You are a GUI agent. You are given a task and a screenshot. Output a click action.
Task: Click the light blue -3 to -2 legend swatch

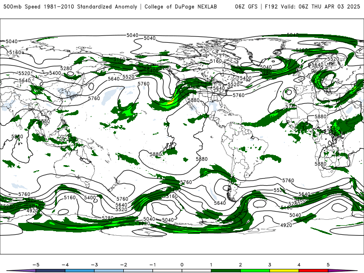(x=109, y=271)
